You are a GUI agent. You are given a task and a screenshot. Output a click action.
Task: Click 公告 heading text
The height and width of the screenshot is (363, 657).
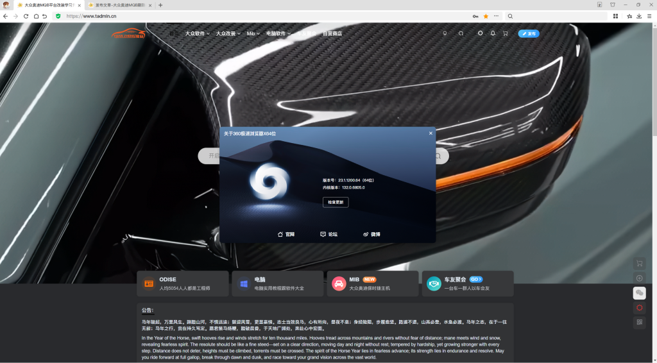[148, 310]
